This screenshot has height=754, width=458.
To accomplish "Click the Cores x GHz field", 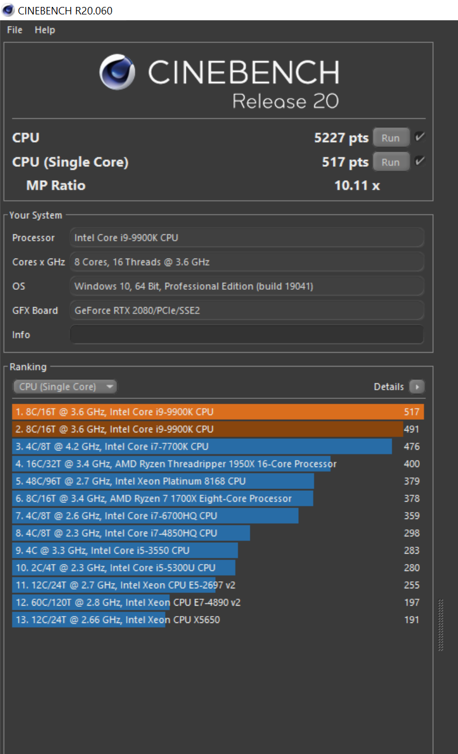I will [x=247, y=262].
